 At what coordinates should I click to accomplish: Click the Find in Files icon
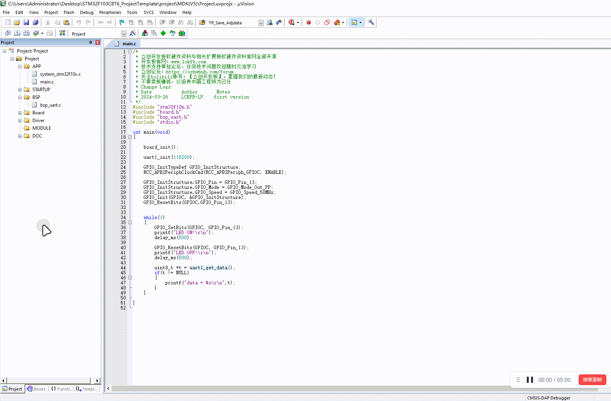pos(202,22)
